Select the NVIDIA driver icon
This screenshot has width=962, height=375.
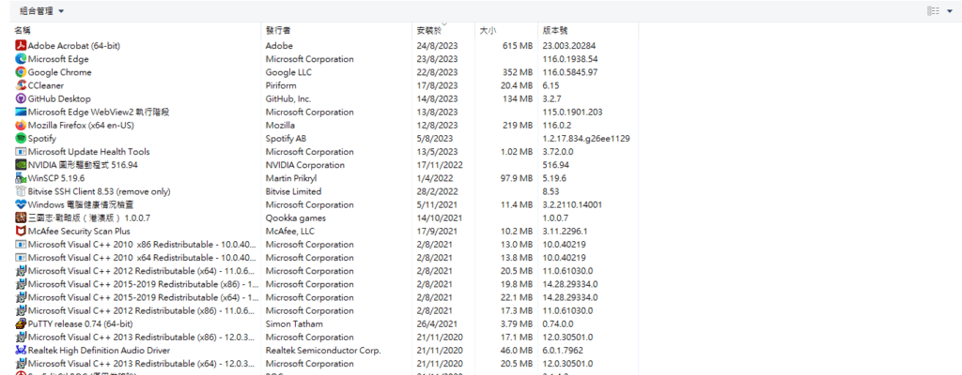[x=21, y=165]
